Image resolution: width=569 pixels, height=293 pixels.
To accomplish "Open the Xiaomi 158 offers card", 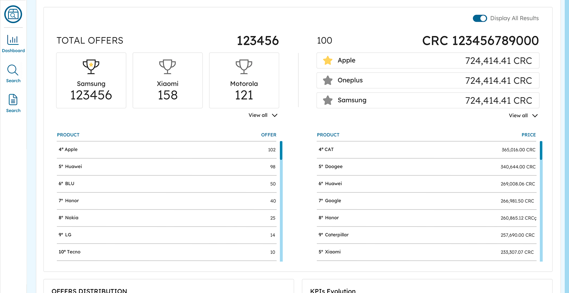I will tap(168, 80).
